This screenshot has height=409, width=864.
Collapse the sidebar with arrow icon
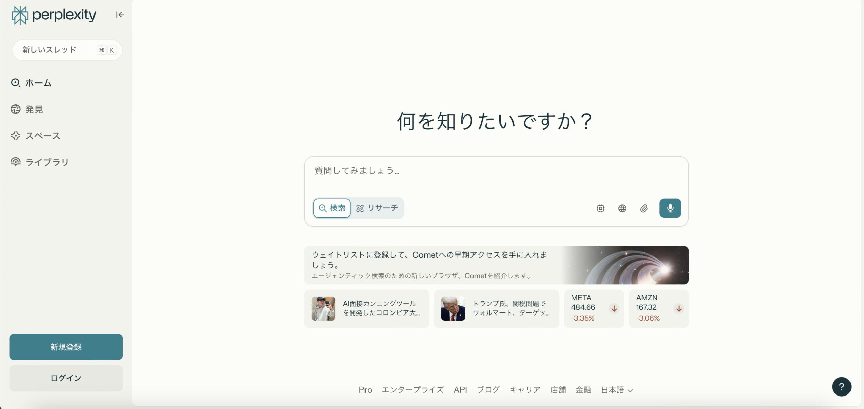[x=120, y=15]
